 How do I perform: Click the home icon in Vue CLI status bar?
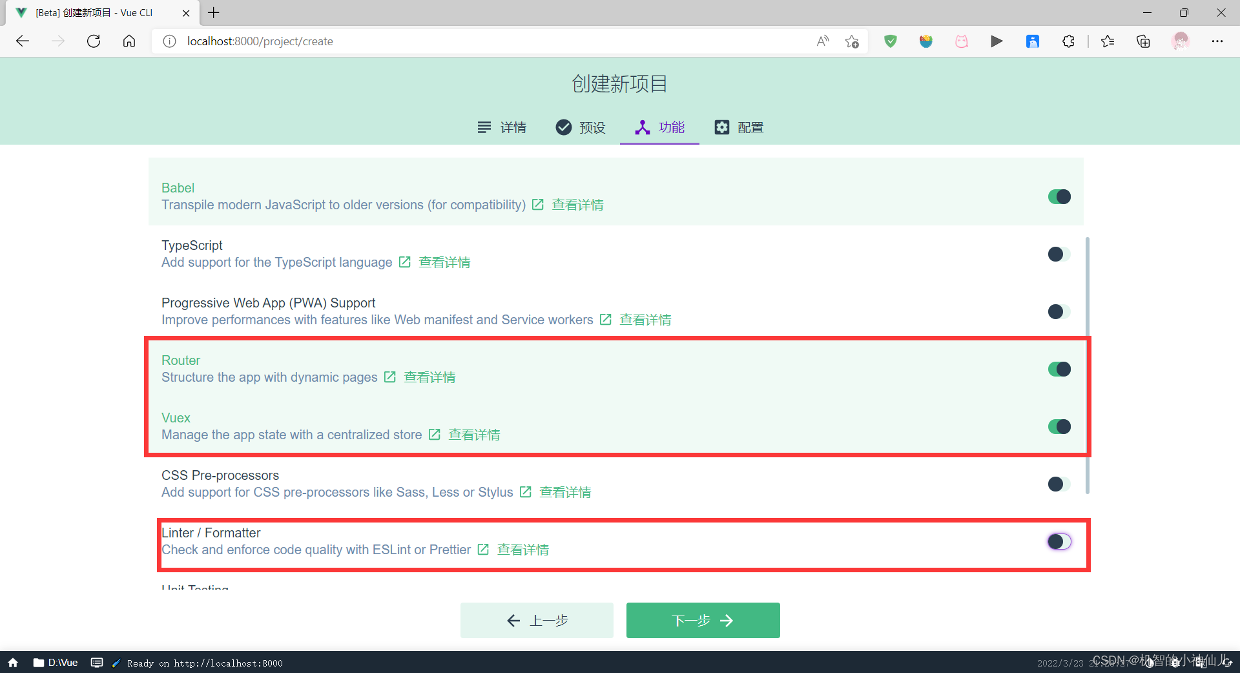tap(13, 663)
